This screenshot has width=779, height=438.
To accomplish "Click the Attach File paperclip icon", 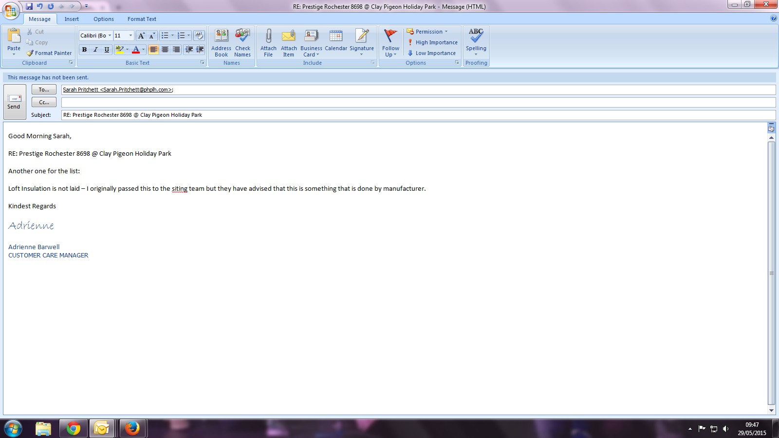I will point(268,36).
